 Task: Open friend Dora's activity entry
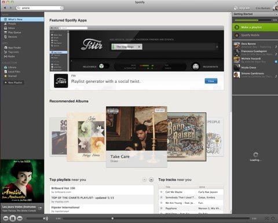coord(255,45)
